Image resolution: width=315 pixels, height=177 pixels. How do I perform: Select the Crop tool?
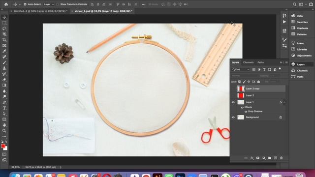[4, 40]
